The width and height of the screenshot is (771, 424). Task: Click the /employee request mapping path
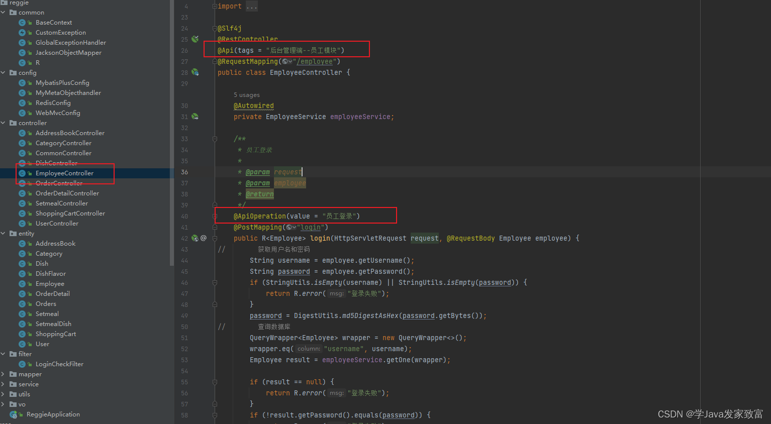pyautogui.click(x=315, y=62)
